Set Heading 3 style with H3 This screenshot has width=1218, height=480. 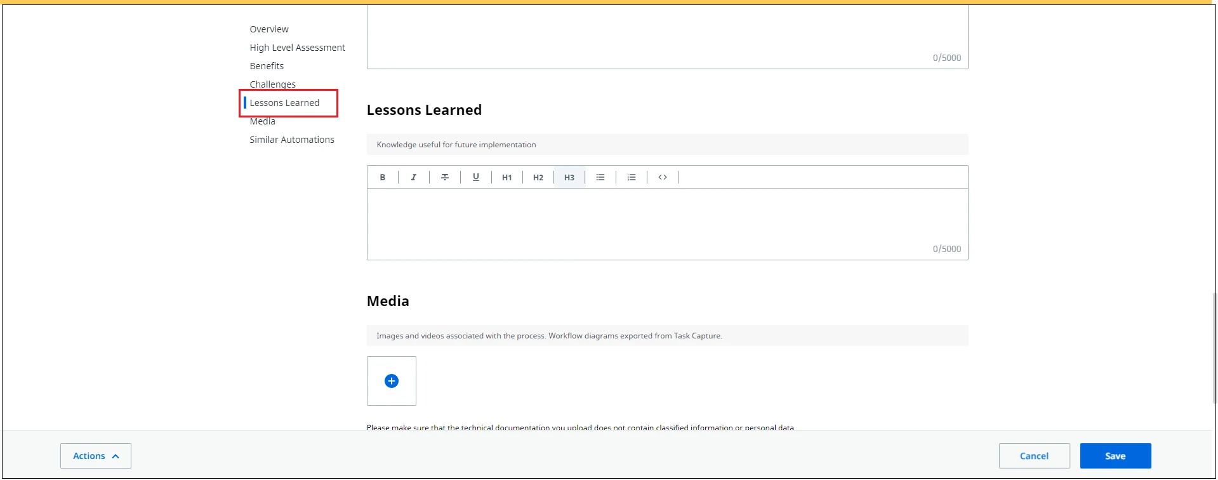point(569,177)
